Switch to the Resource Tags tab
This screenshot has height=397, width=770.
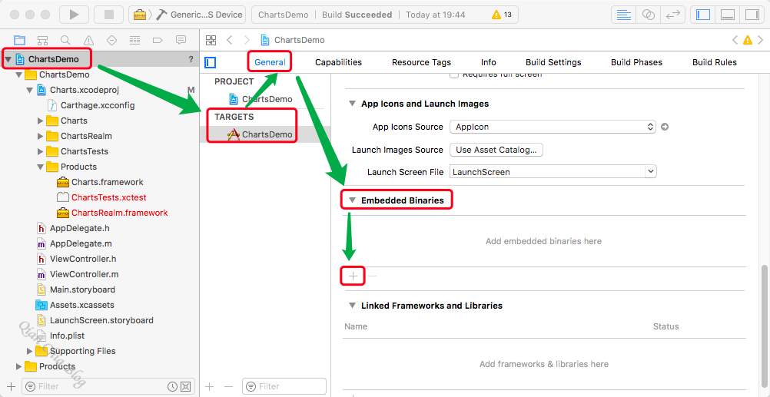(x=421, y=62)
